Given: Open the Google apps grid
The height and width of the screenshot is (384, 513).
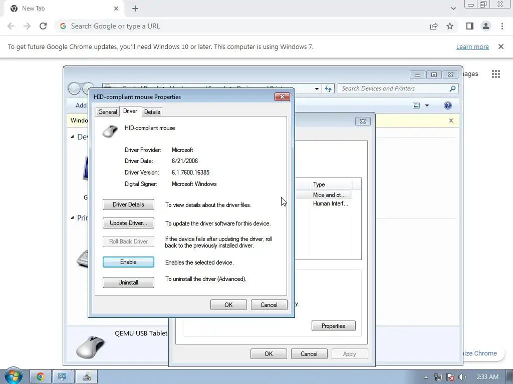Looking at the screenshot, I should click(496, 74).
